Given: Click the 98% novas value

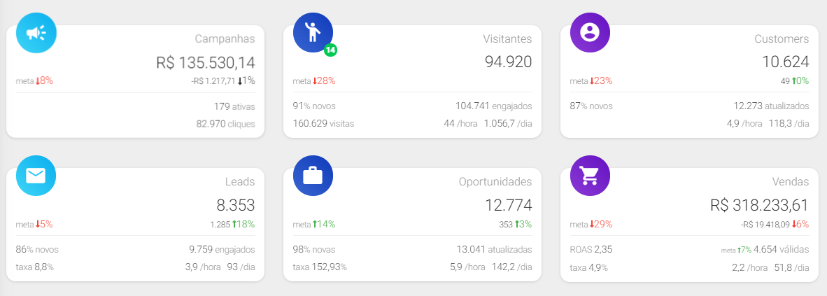Looking at the screenshot, I should 314,249.
